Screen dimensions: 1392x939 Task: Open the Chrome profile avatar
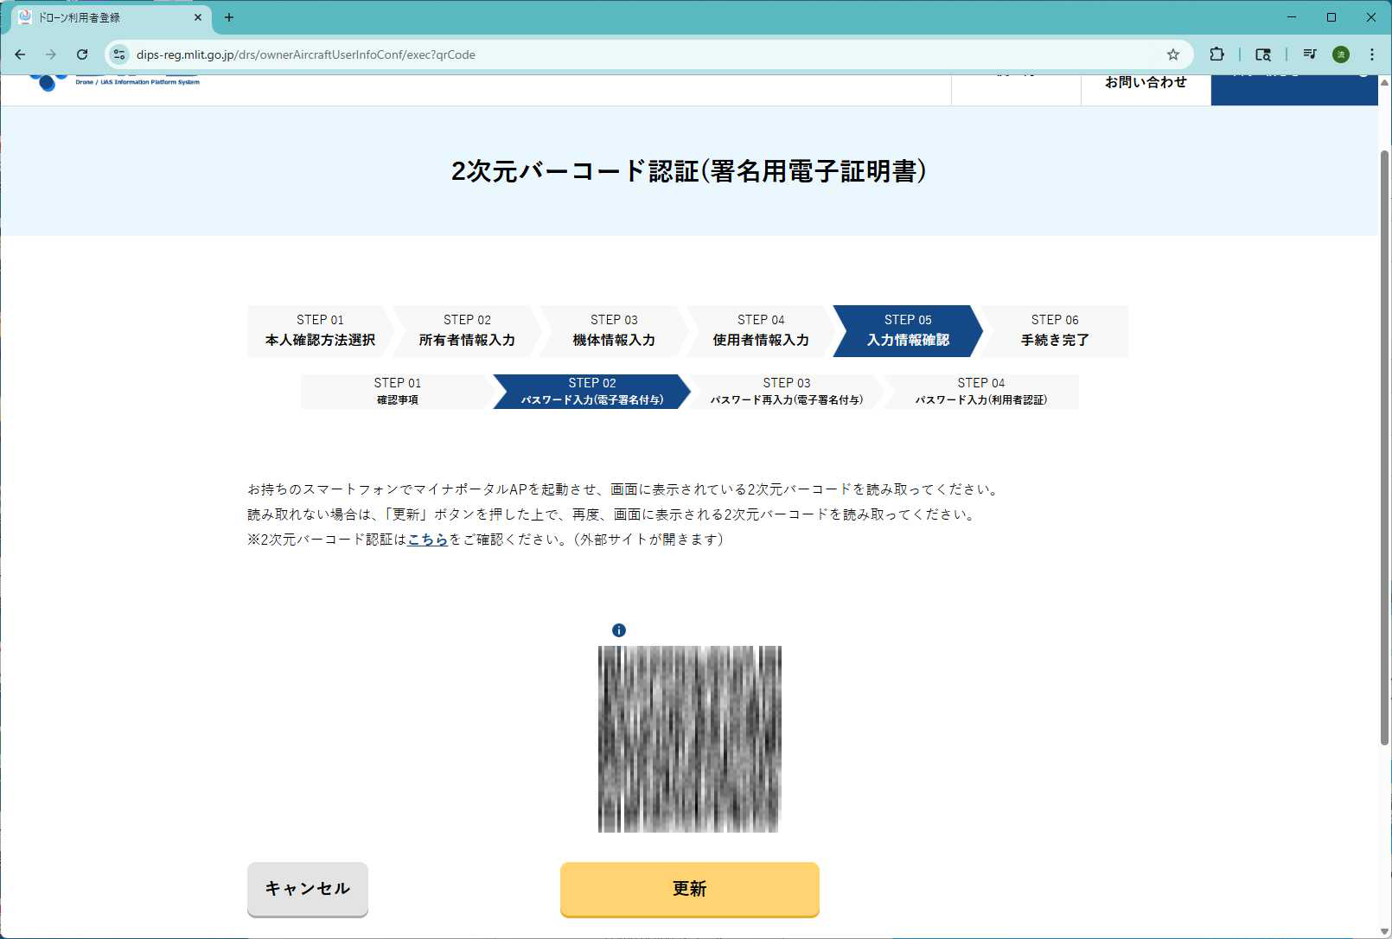point(1341,54)
